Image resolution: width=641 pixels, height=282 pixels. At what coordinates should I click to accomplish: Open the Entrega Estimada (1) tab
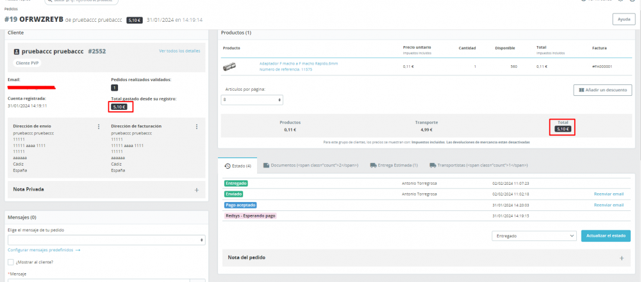click(394, 165)
